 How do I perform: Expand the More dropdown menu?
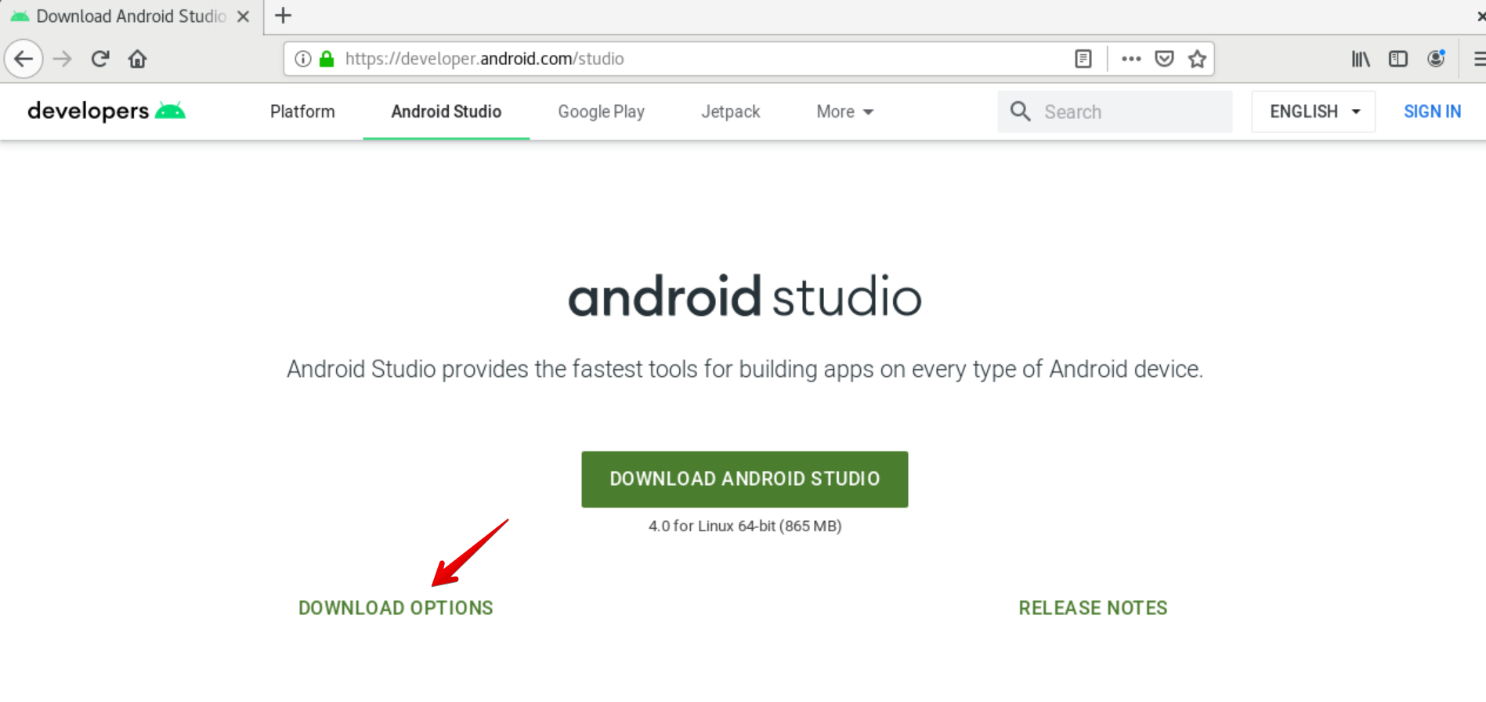coord(845,111)
